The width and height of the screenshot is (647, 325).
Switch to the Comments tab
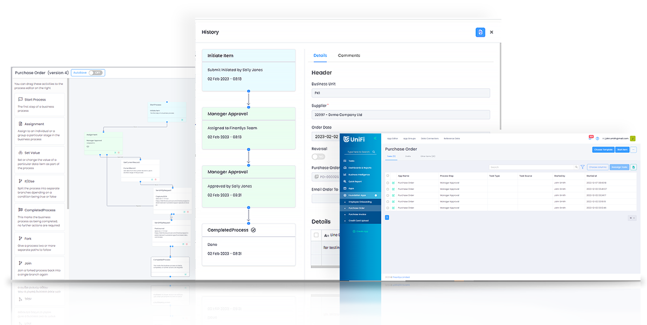[349, 55]
